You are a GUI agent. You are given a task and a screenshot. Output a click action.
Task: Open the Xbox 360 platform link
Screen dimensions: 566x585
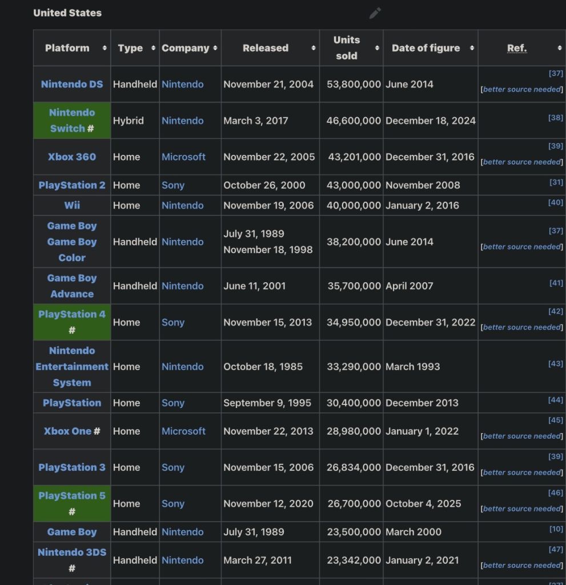[72, 157]
